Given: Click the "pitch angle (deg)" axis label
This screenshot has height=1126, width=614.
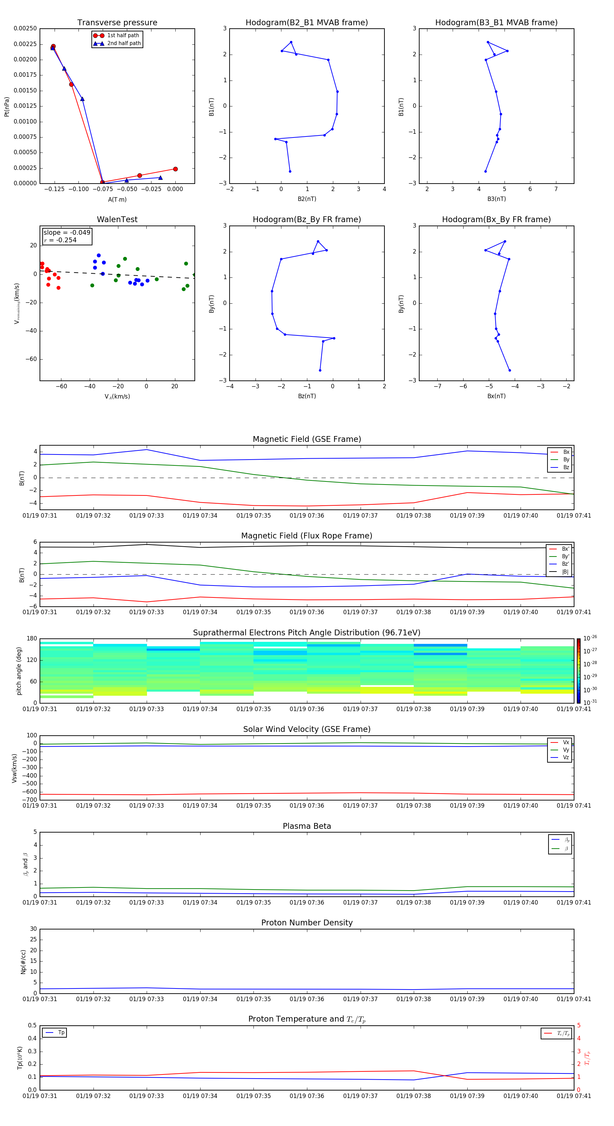Looking at the screenshot, I should (19, 671).
